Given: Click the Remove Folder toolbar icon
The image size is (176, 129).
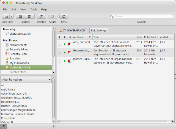Looking at the screenshot, I should point(30,17).
